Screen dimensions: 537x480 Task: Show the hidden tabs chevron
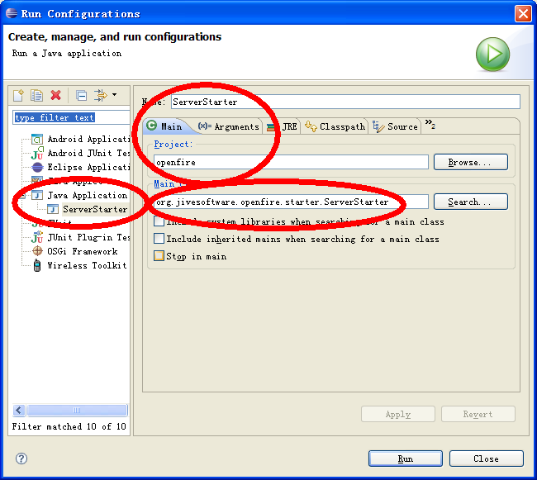430,124
